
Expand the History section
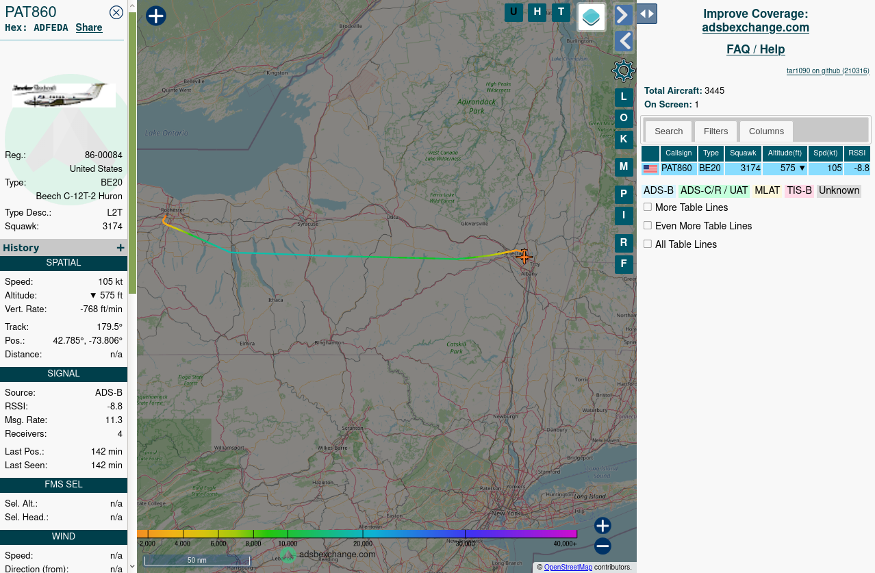pyautogui.click(x=121, y=248)
